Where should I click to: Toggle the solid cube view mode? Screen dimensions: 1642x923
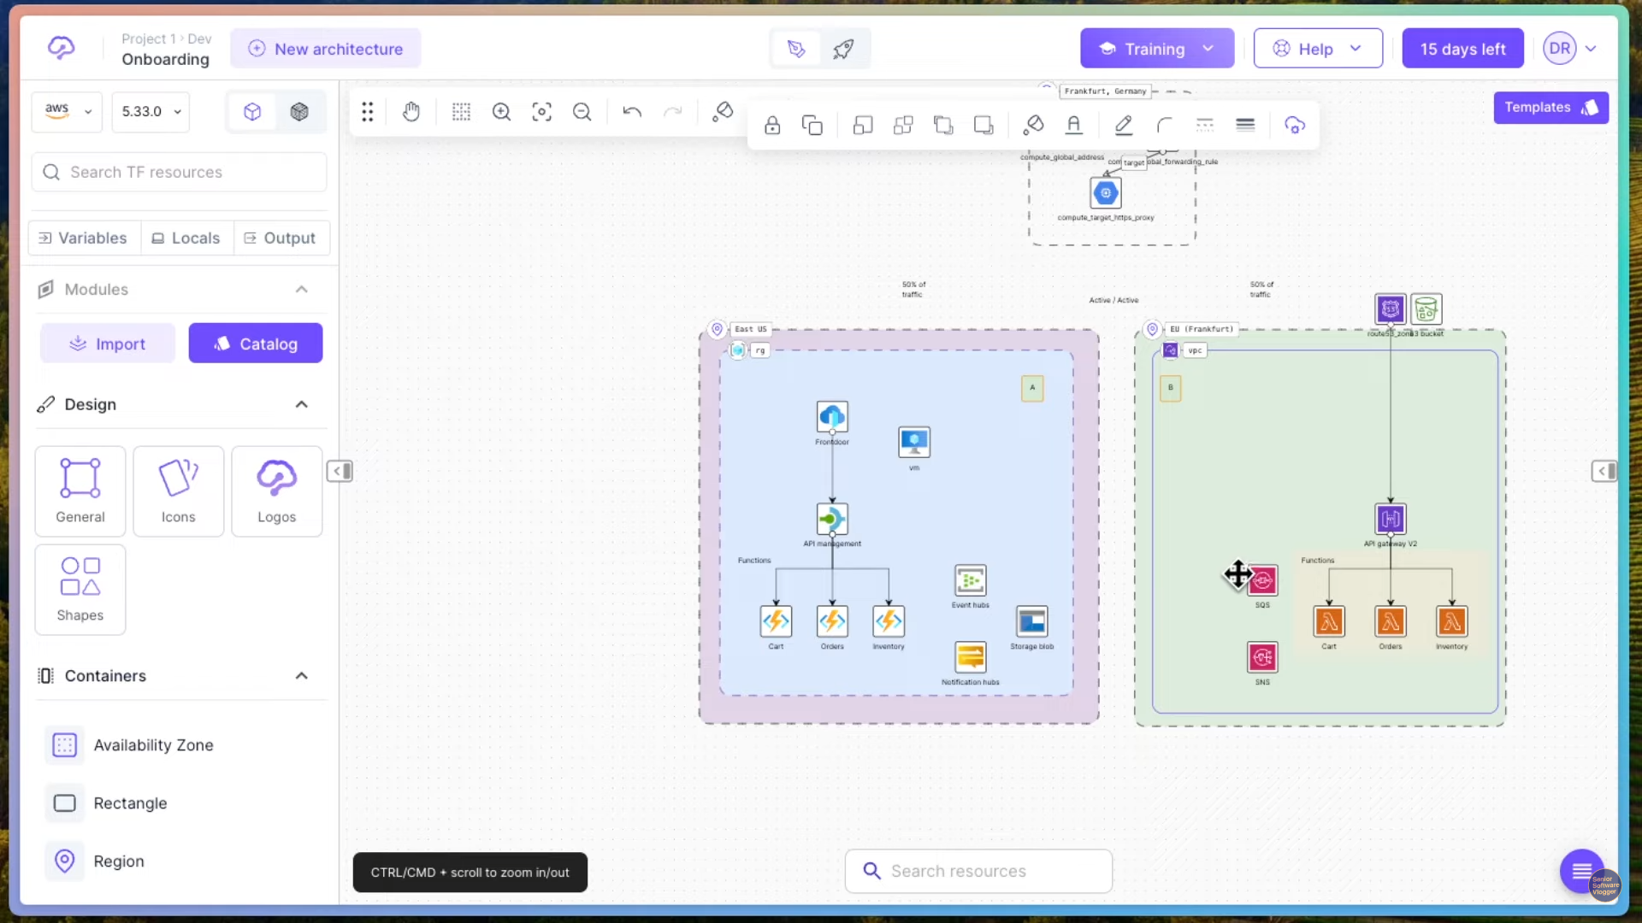(x=299, y=112)
